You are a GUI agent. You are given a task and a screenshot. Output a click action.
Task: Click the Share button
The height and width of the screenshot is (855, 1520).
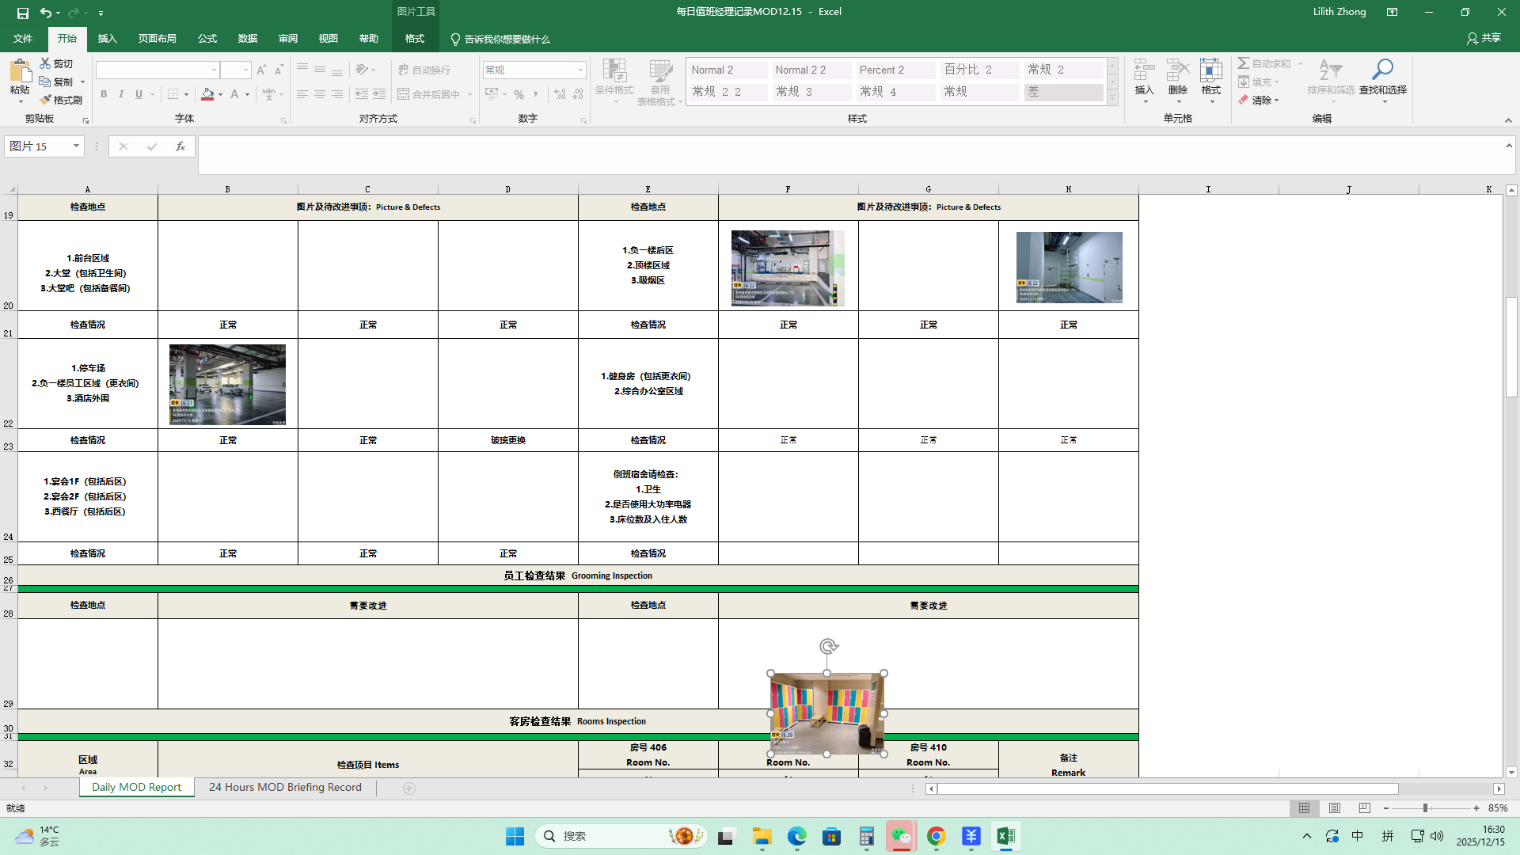tap(1484, 38)
